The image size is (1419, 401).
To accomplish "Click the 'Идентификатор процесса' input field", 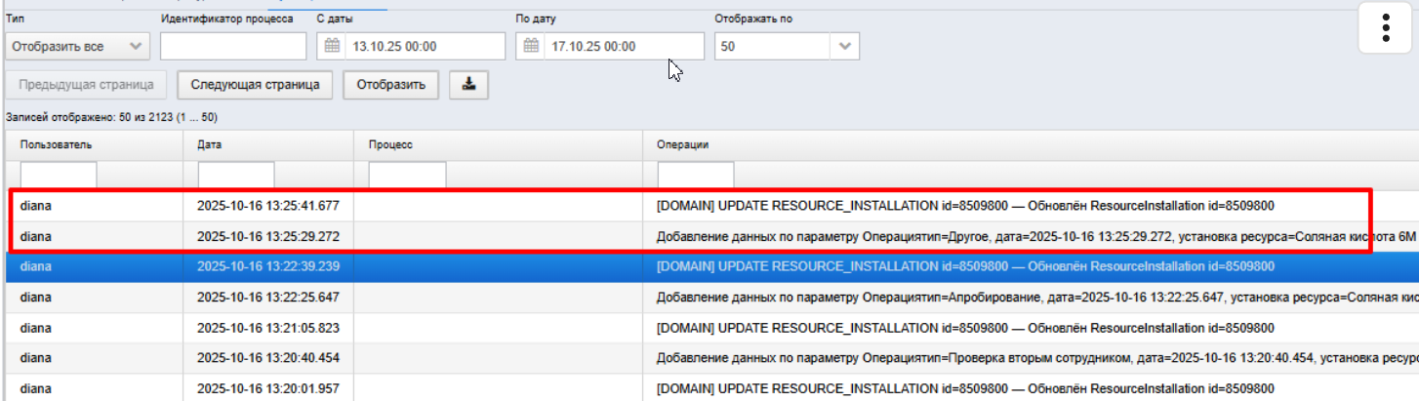I will pos(233,46).
